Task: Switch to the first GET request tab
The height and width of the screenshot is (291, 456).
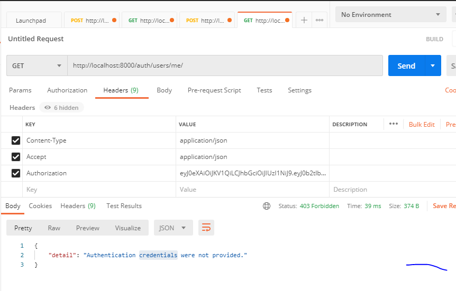Action: [149, 20]
